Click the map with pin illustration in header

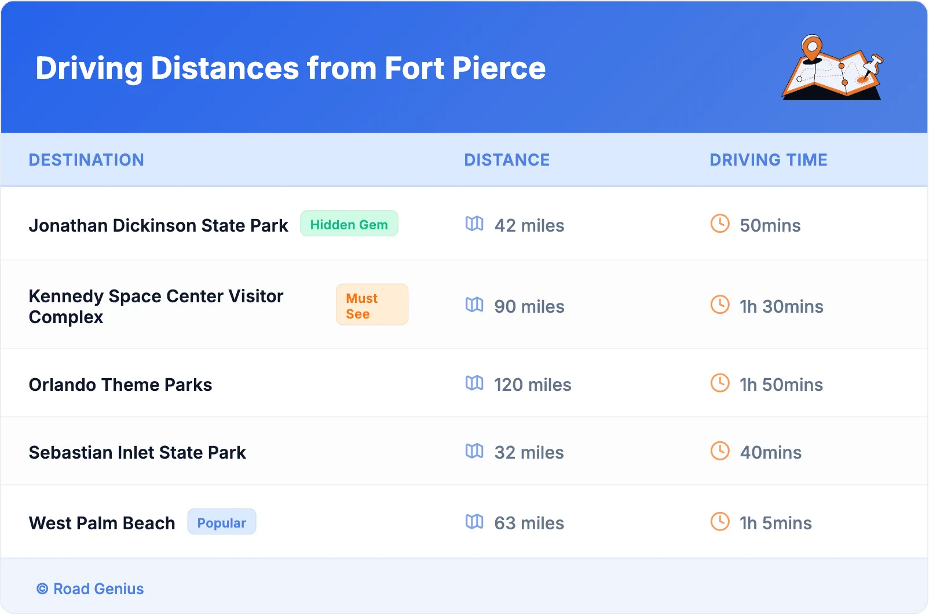pos(832,67)
